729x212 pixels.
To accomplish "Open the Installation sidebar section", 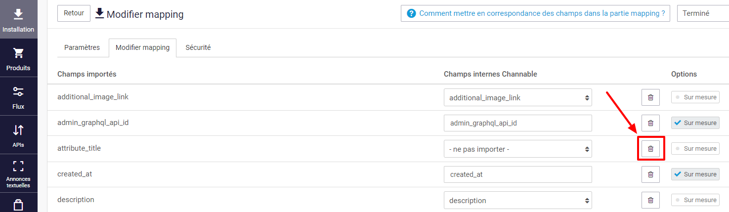I will pyautogui.click(x=18, y=19).
